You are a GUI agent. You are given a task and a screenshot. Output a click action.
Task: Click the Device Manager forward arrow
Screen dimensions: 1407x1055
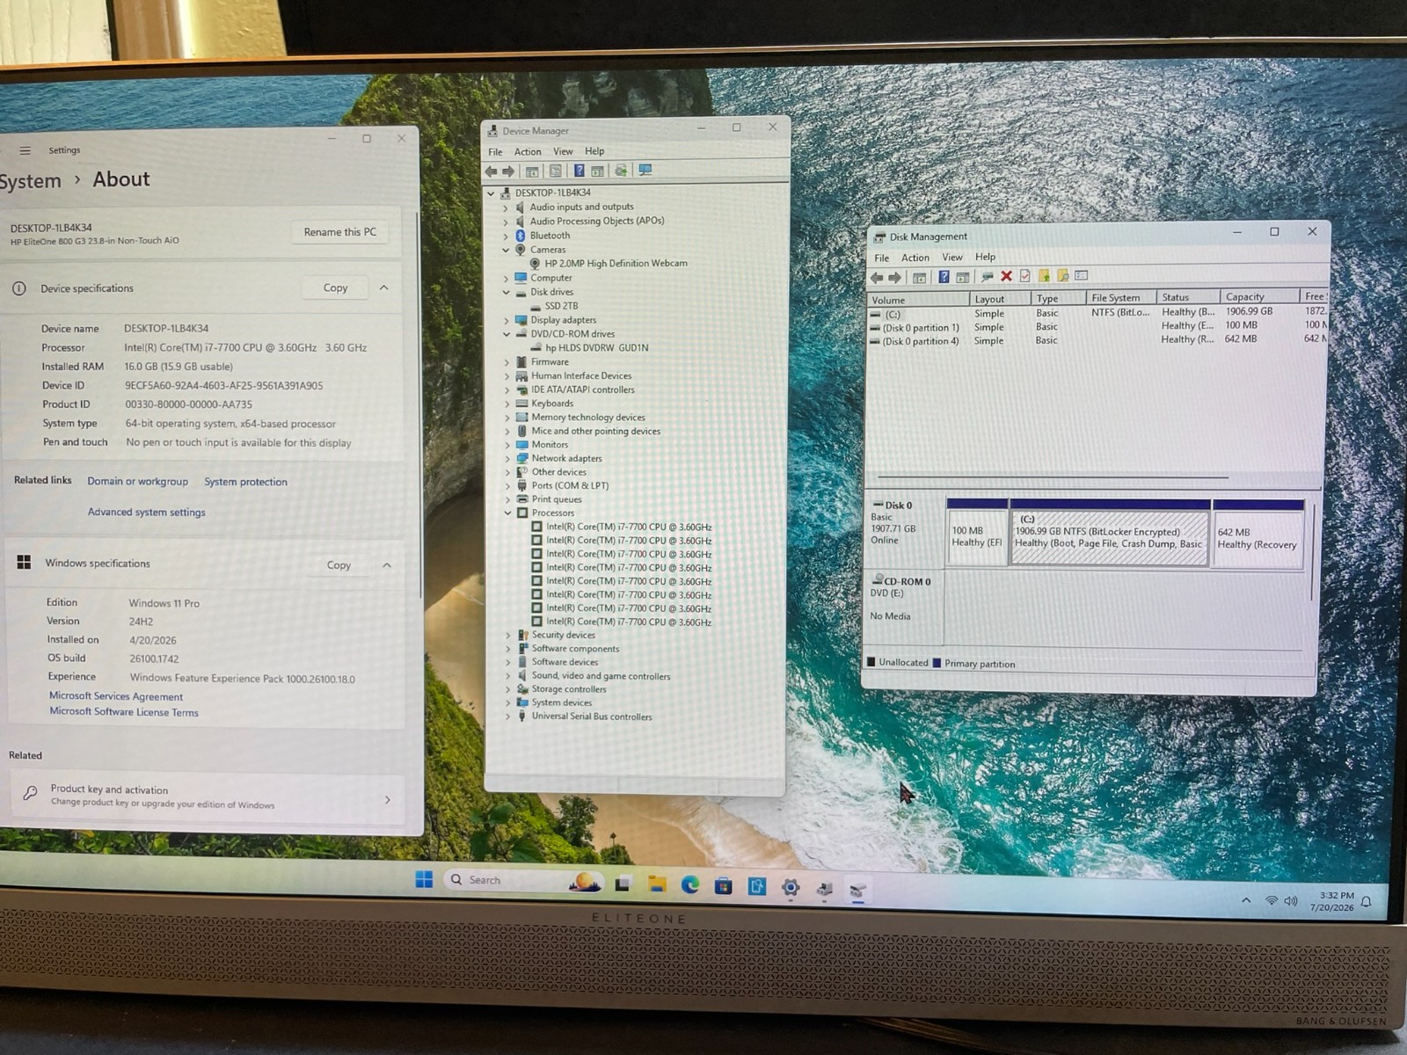(x=508, y=171)
